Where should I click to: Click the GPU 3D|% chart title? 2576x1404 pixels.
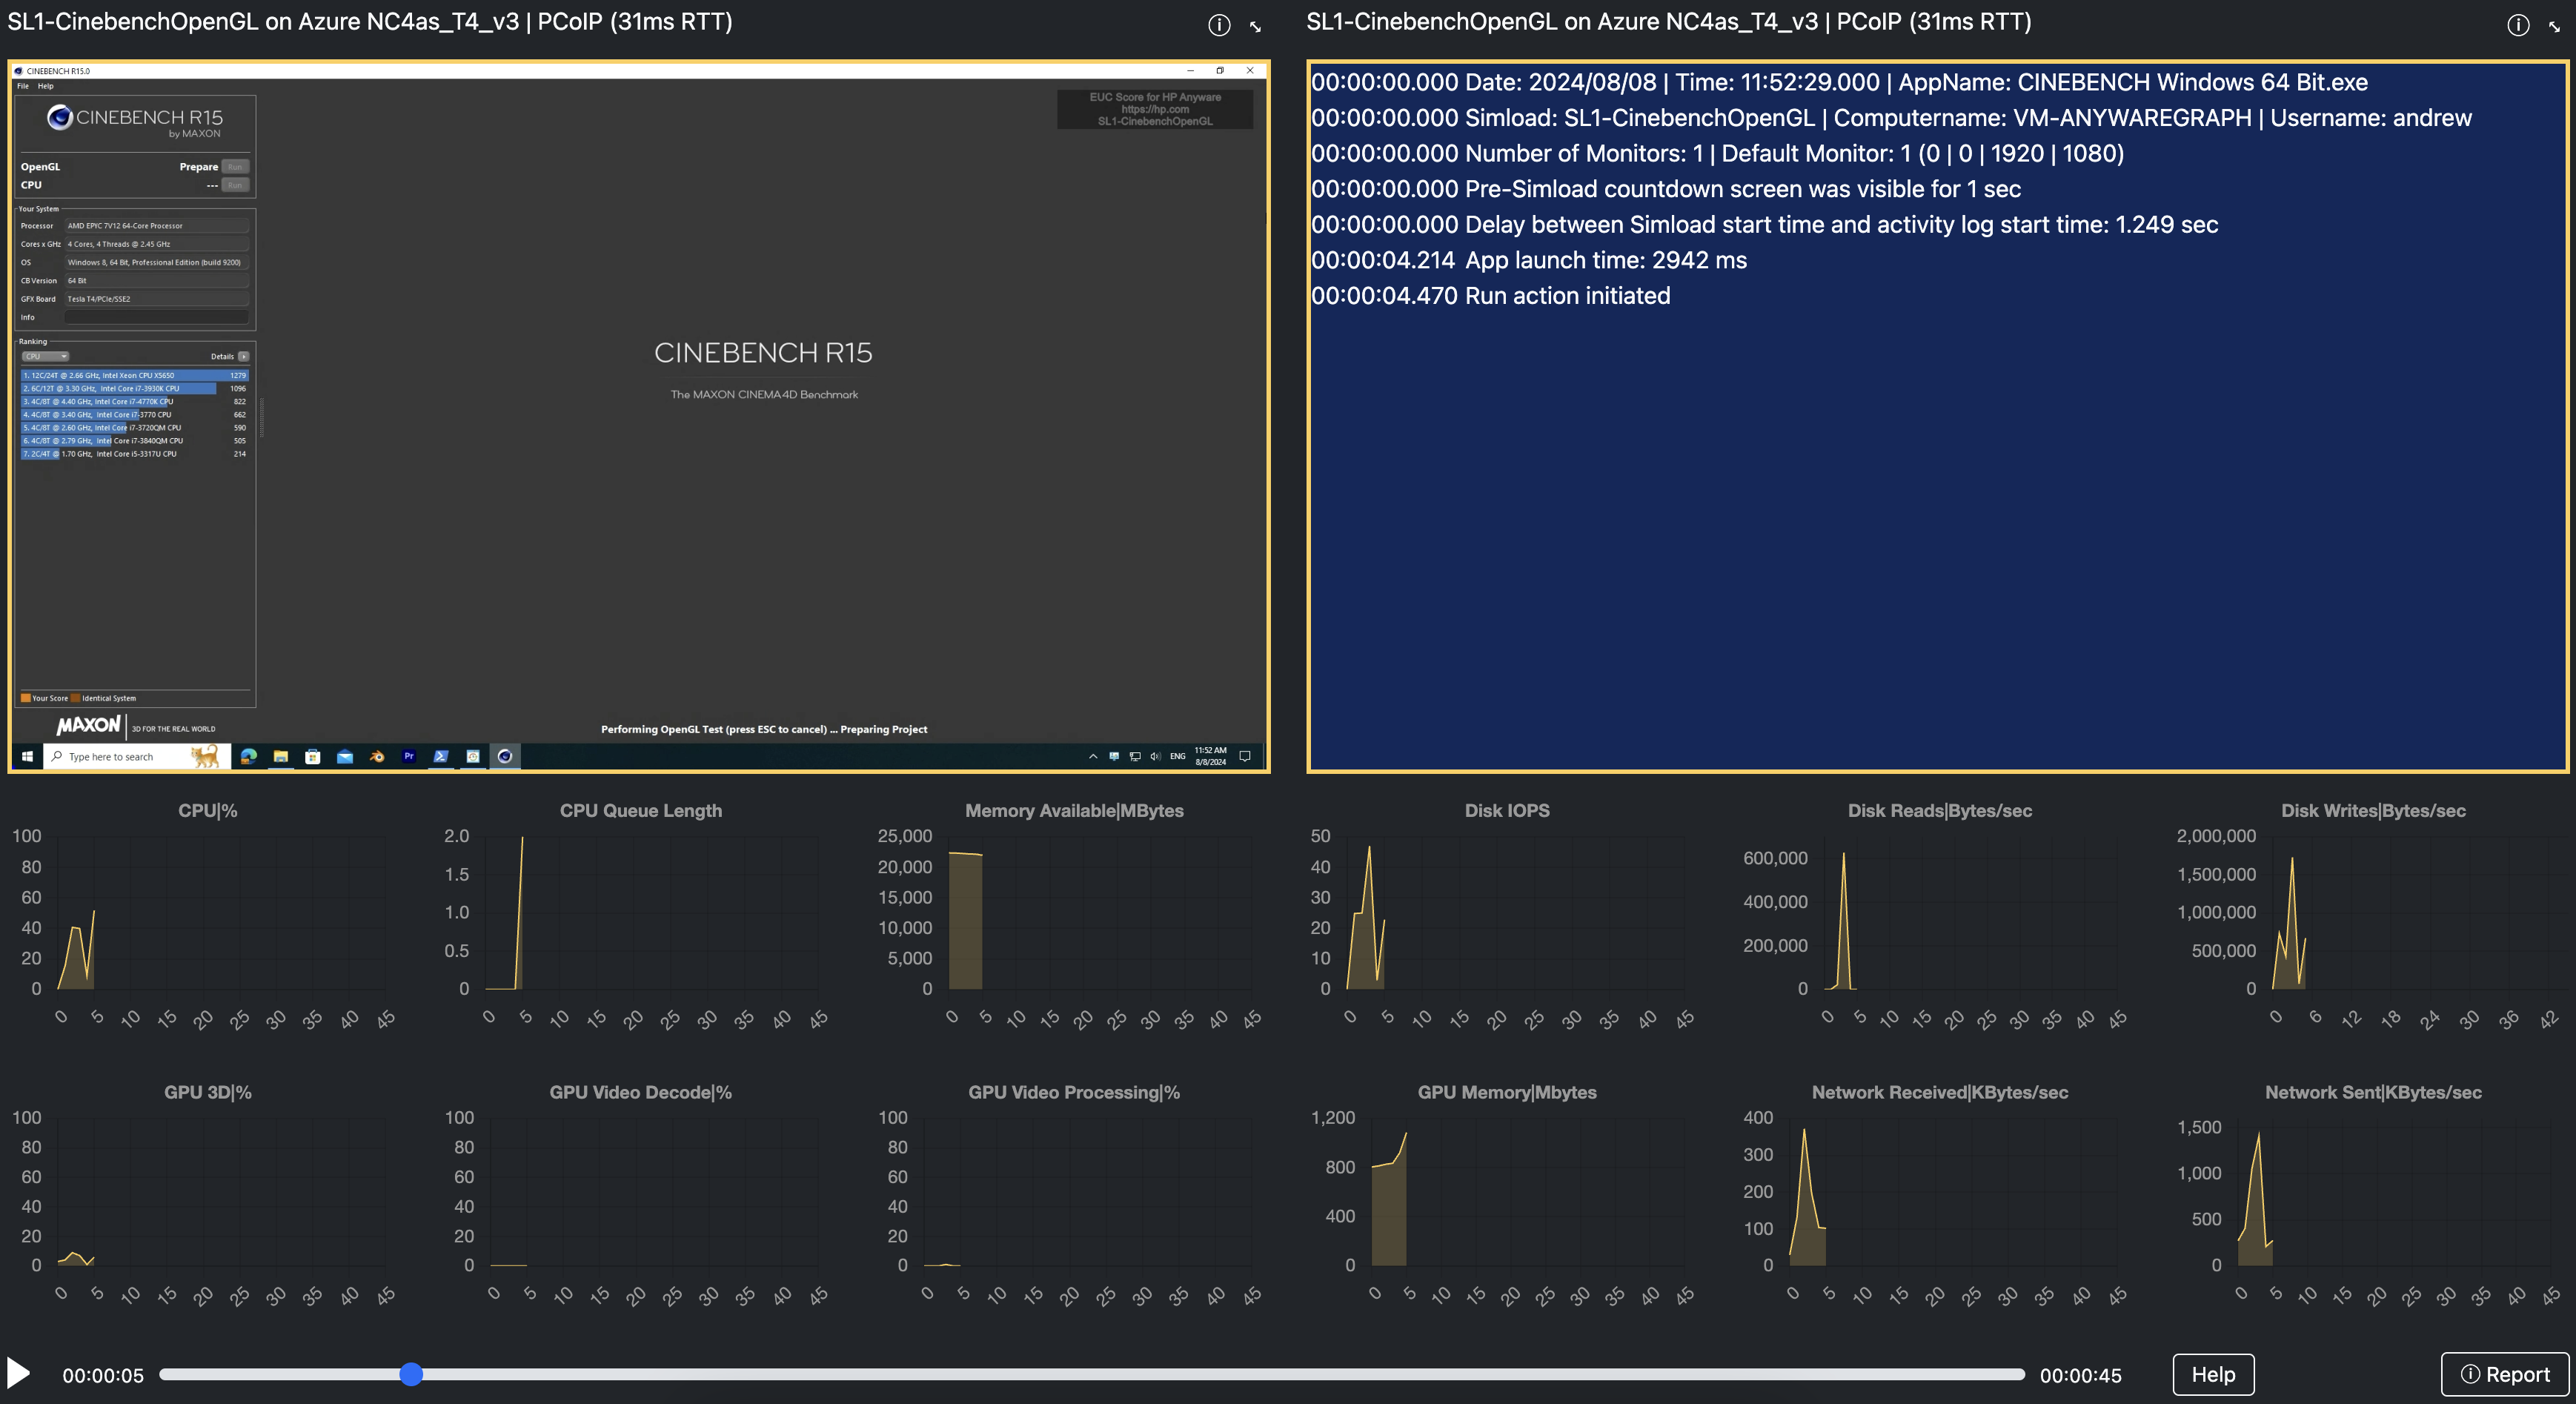point(208,1093)
